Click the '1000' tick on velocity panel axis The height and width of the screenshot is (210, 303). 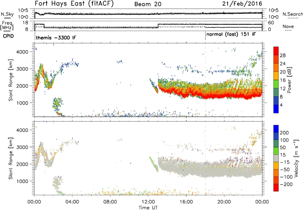pyautogui.click(x=22, y=181)
